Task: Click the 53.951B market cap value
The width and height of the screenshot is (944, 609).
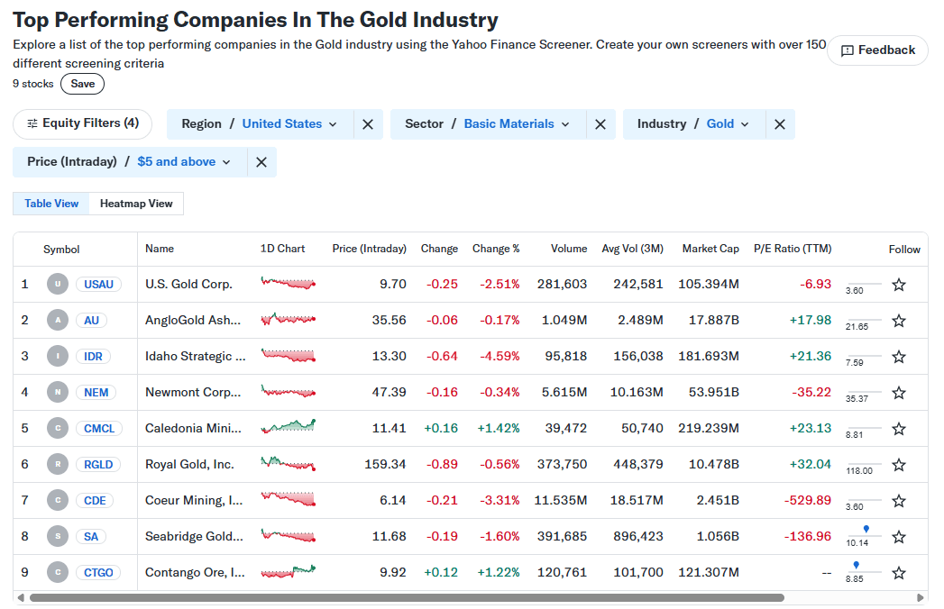Action: coord(713,393)
